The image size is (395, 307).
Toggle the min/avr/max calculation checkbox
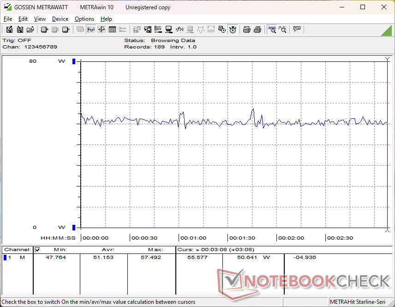pyautogui.click(x=38, y=250)
